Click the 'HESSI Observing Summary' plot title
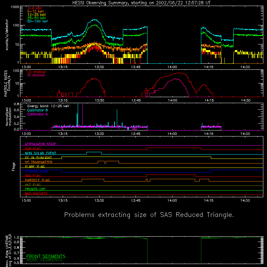This screenshot has width=267, height=267. pyautogui.click(x=141, y=3)
